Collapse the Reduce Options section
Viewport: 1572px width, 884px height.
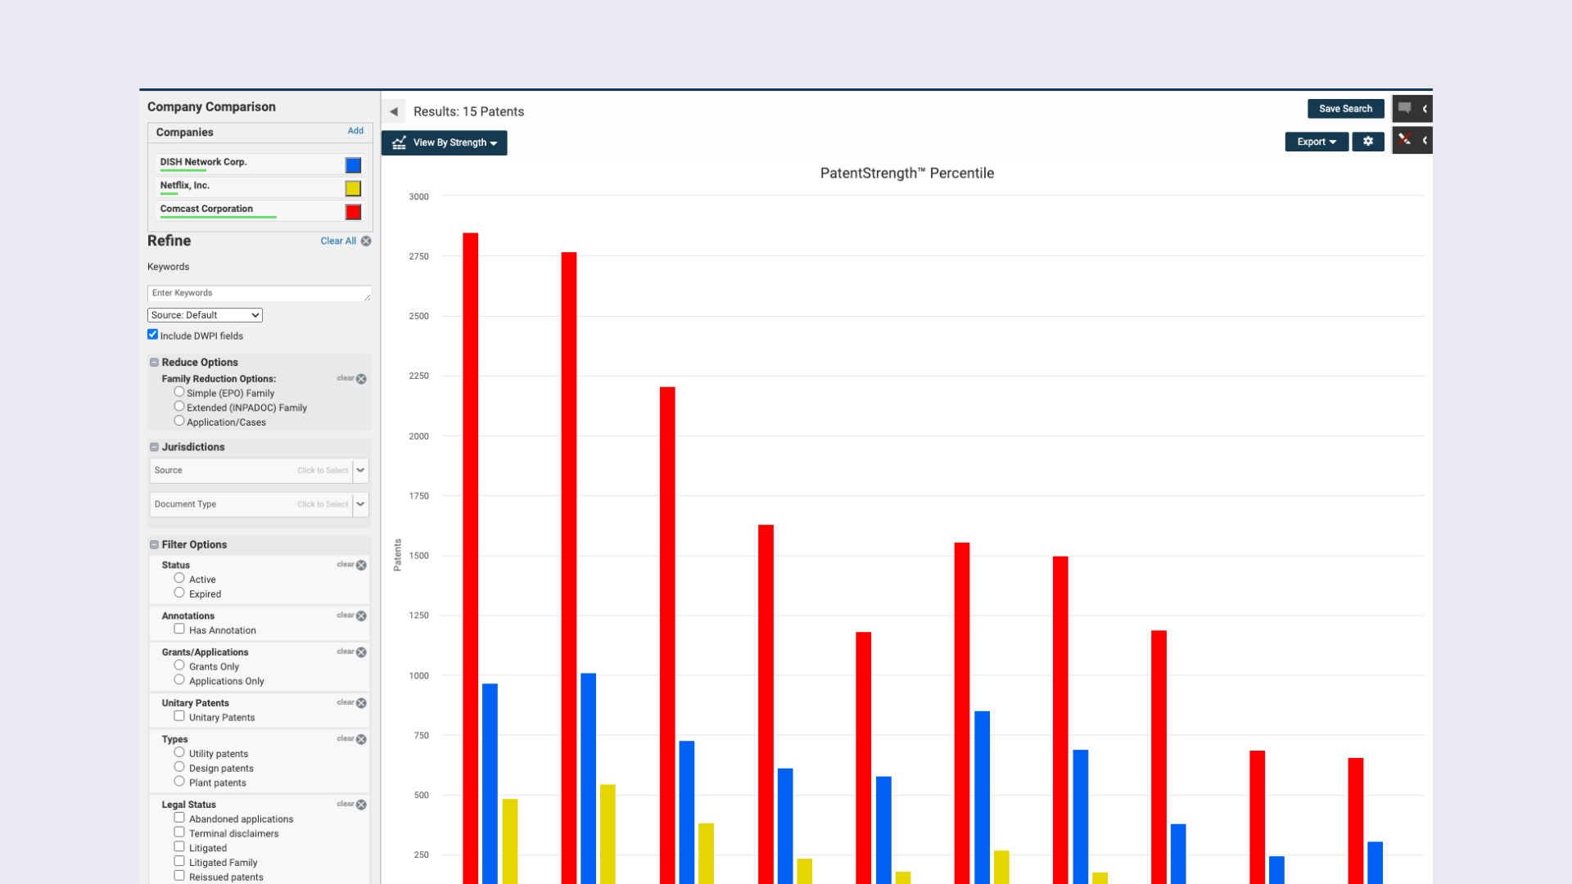click(154, 363)
